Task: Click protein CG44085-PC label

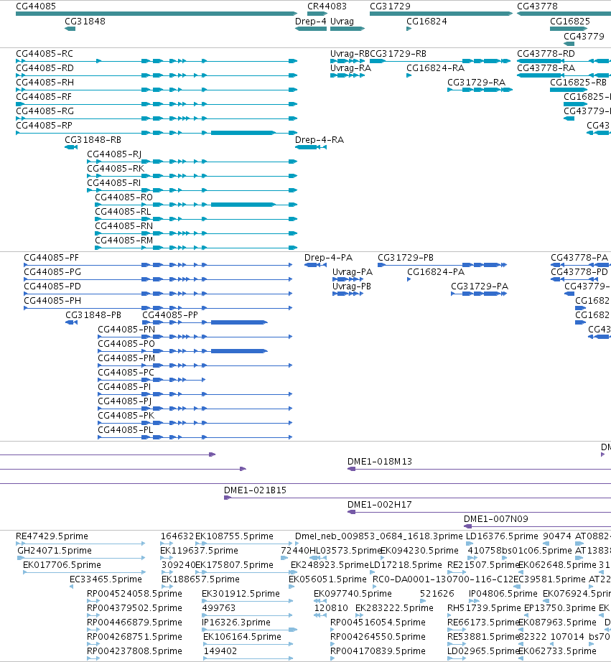Action: click(126, 373)
